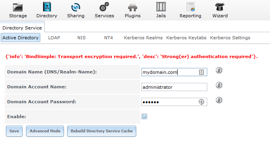
Task: Click the Save button
Action: (x=14, y=131)
